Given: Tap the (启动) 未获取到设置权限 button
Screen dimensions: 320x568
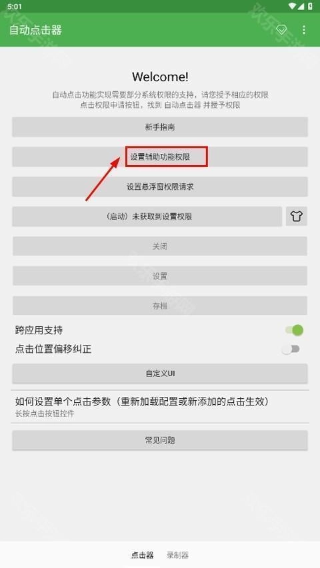Looking at the screenshot, I should click(x=147, y=216).
